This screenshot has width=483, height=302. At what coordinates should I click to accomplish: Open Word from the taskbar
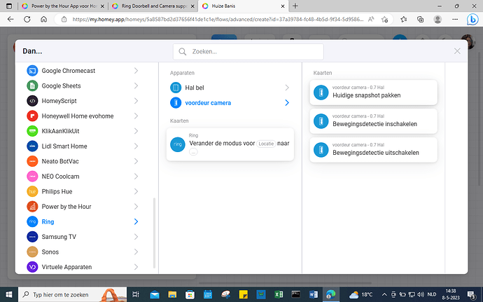(x=313, y=294)
